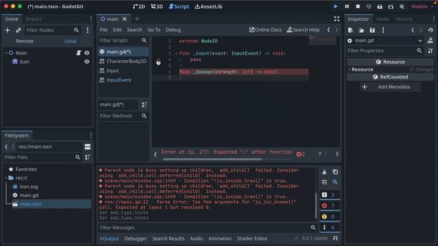Close the main scene tab

pos(125,19)
